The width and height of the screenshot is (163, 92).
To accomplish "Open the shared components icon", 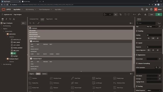I will pos(145,15).
